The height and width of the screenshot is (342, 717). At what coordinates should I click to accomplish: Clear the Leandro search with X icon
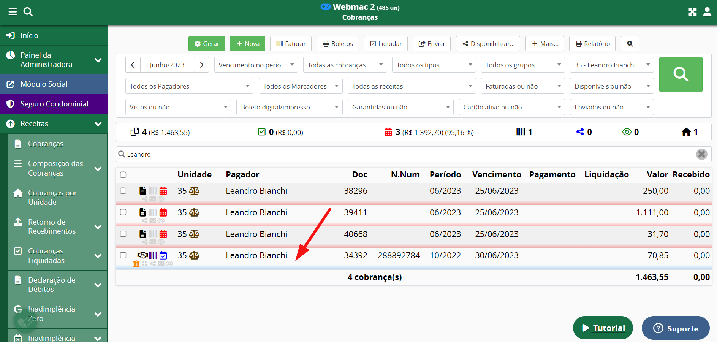701,154
